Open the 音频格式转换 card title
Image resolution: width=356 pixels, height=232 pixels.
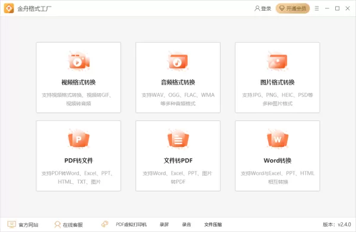[178, 82]
